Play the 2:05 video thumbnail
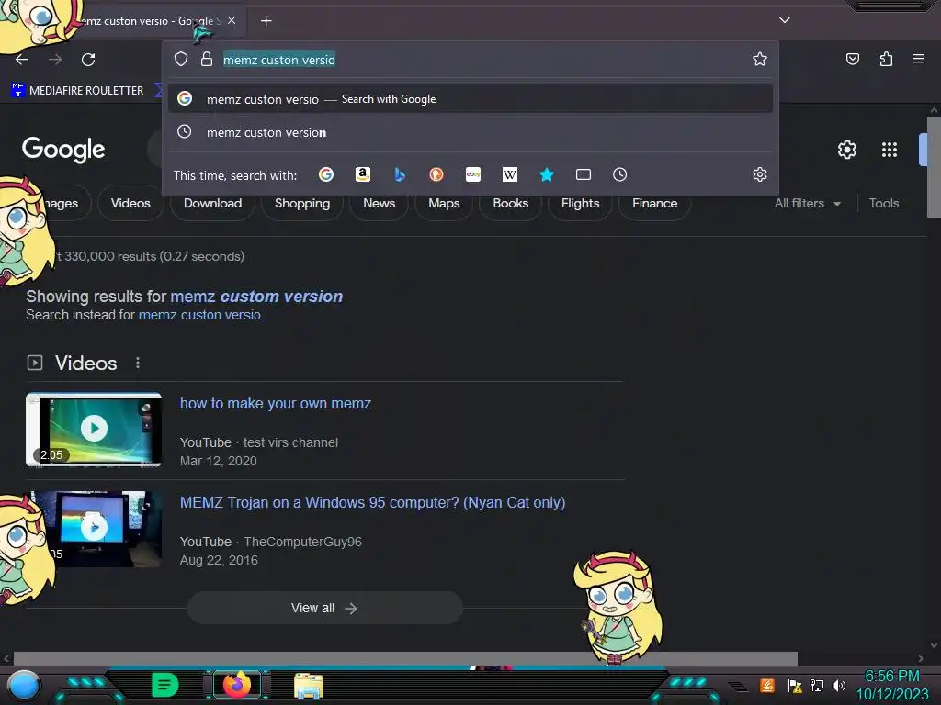Viewport: 941px width, 705px height. (94, 430)
